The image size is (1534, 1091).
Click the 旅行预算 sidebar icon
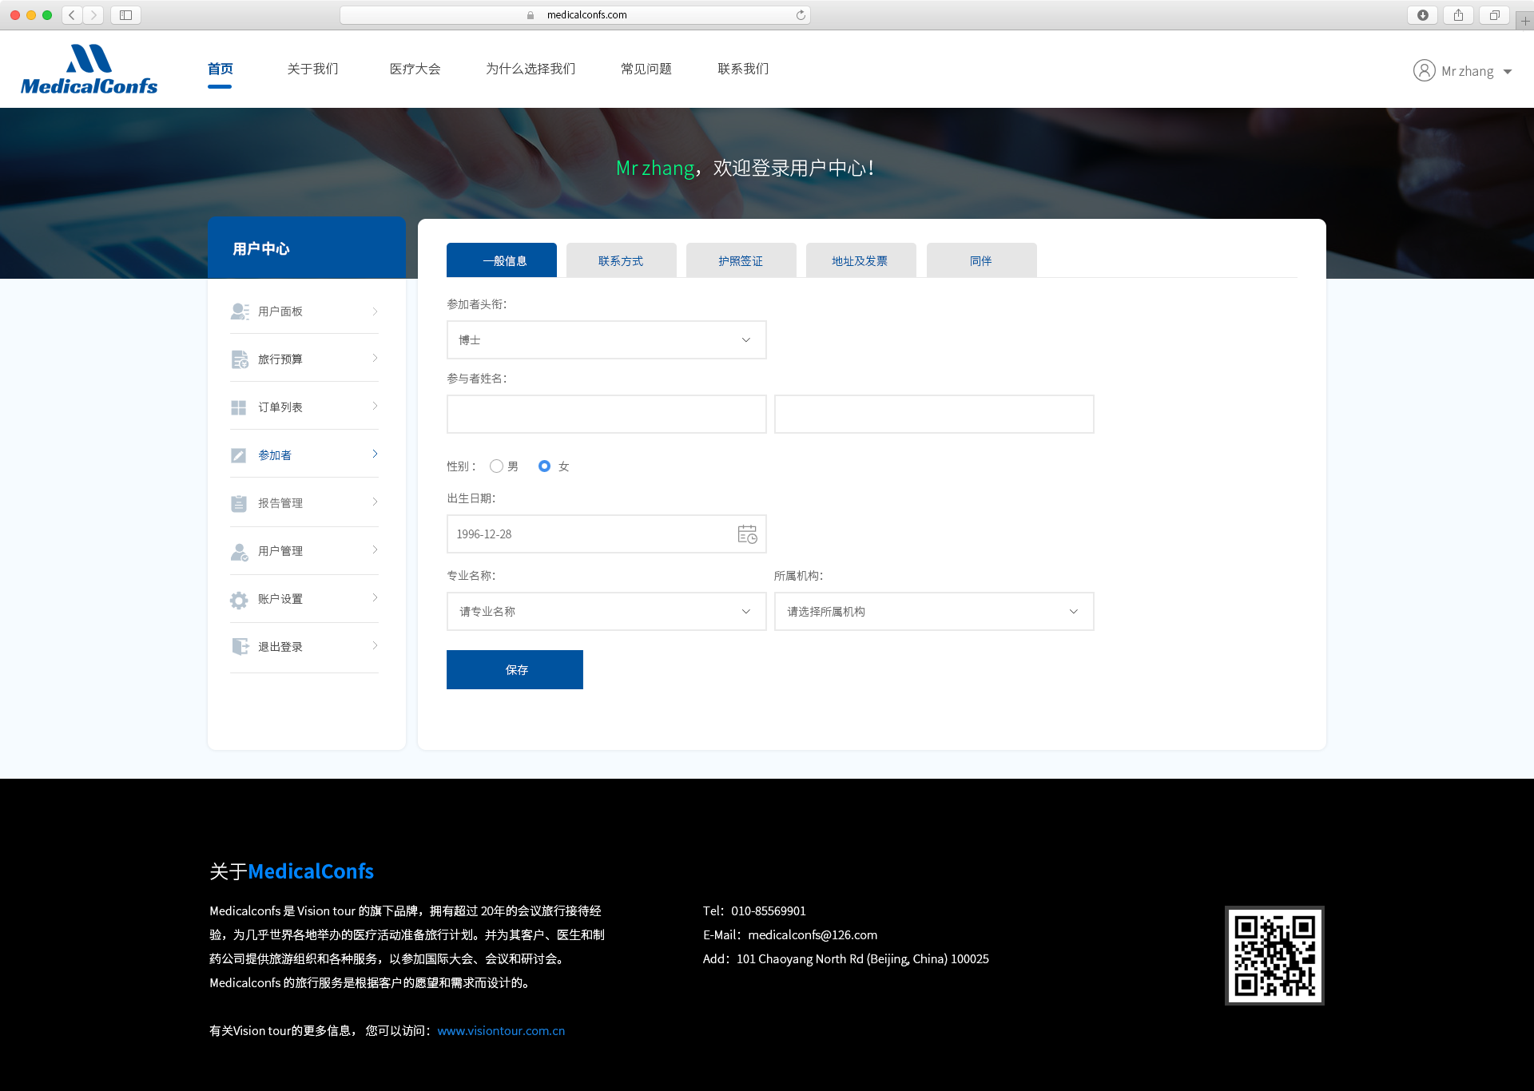[239, 359]
